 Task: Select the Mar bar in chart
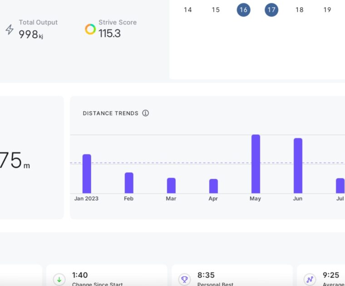[171, 186]
